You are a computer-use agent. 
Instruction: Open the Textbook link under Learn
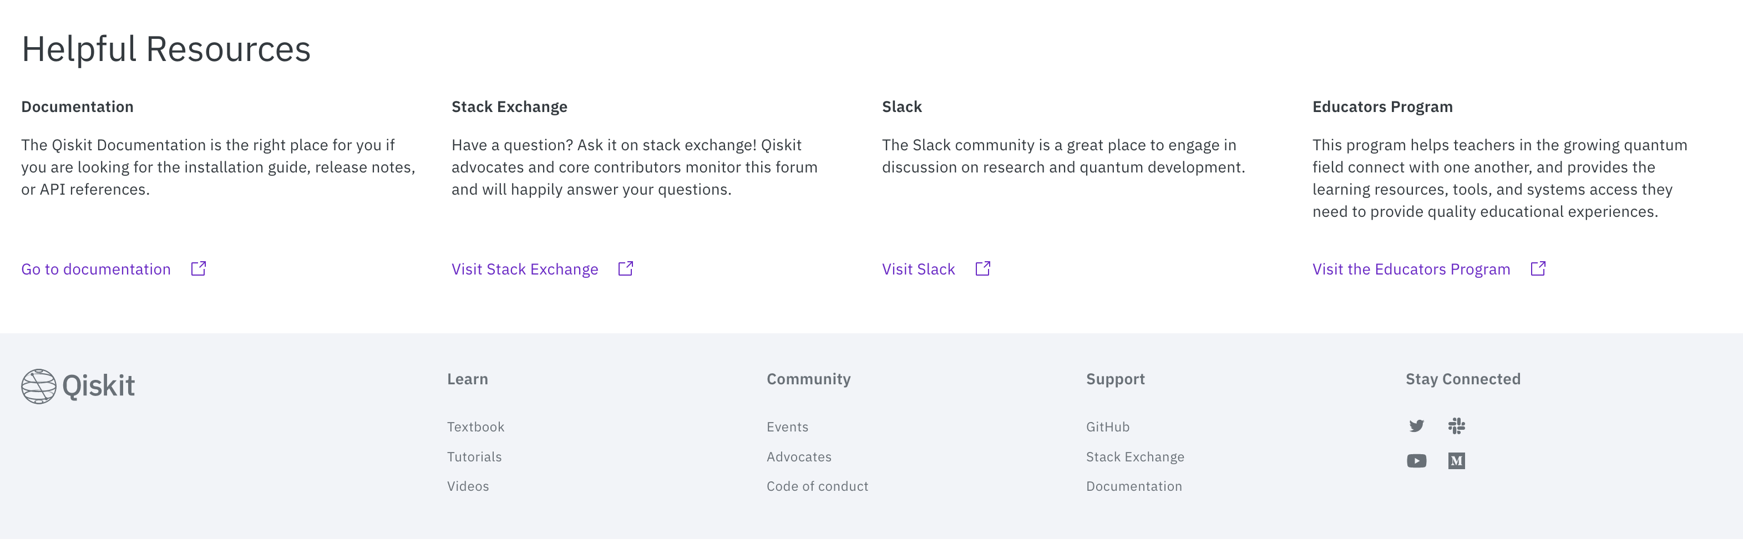coord(475,426)
